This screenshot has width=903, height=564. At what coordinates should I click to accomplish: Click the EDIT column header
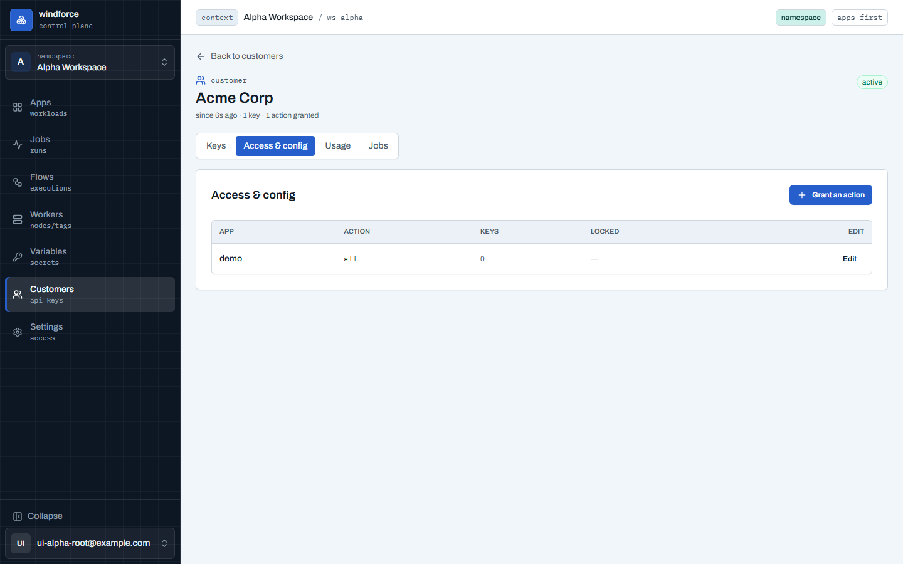856,232
